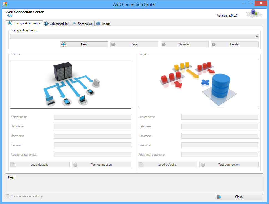Image resolution: width=269 pixels, height=204 pixels.
Task: Click the floppy disk icon on Save button
Action: point(113,44)
